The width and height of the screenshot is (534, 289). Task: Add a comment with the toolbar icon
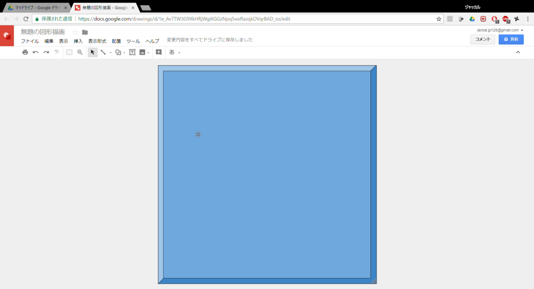pos(159,52)
